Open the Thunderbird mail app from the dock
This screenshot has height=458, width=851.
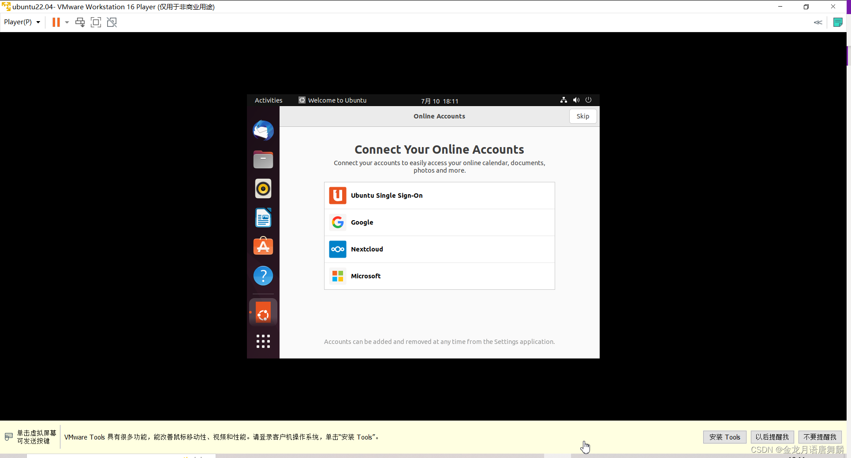(263, 130)
